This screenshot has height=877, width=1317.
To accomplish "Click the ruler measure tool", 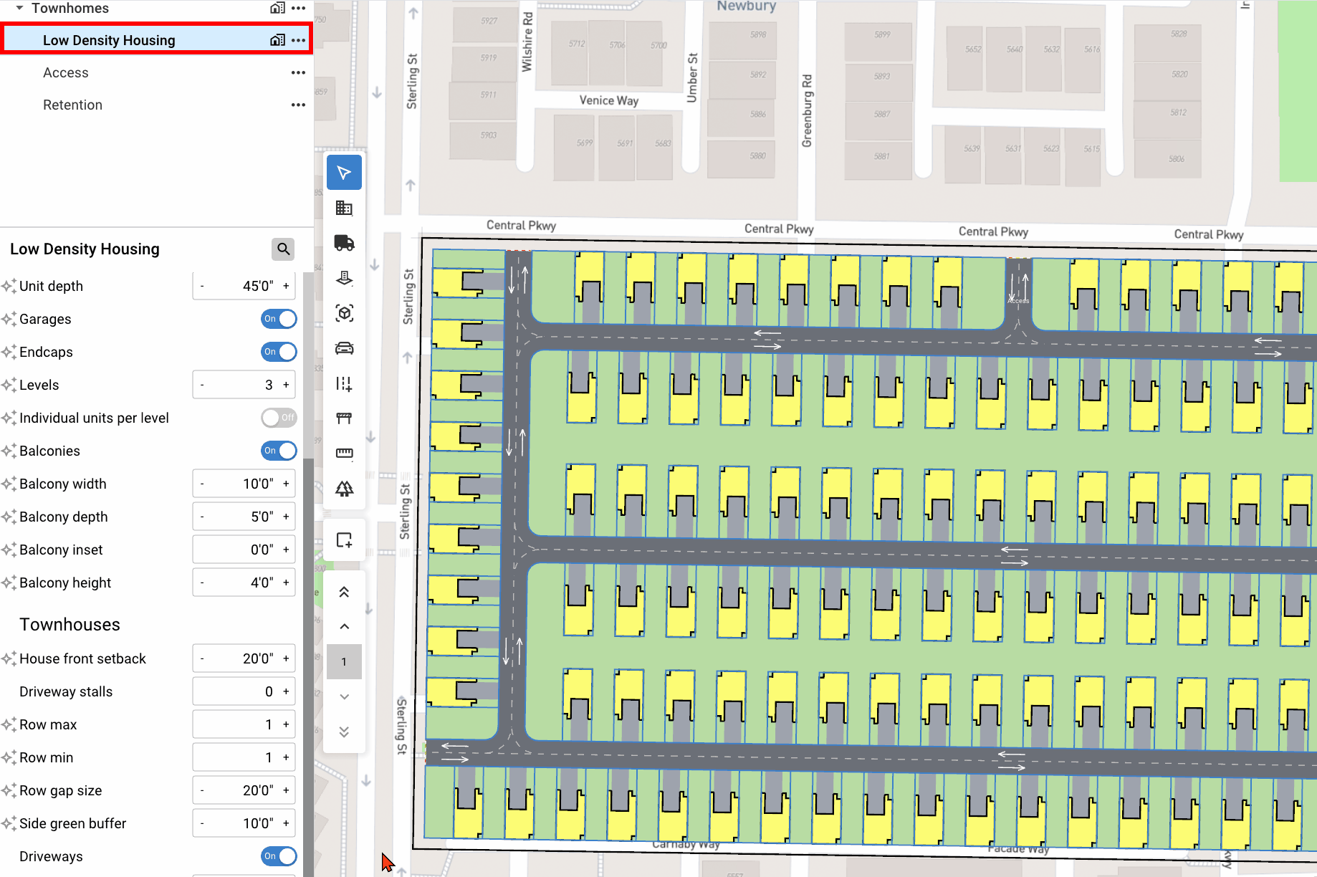I will [x=344, y=453].
